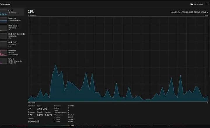Viewport: 210px width, 128px height.
Task: Show Ethernet network performance
Action: click(x=12, y=53)
